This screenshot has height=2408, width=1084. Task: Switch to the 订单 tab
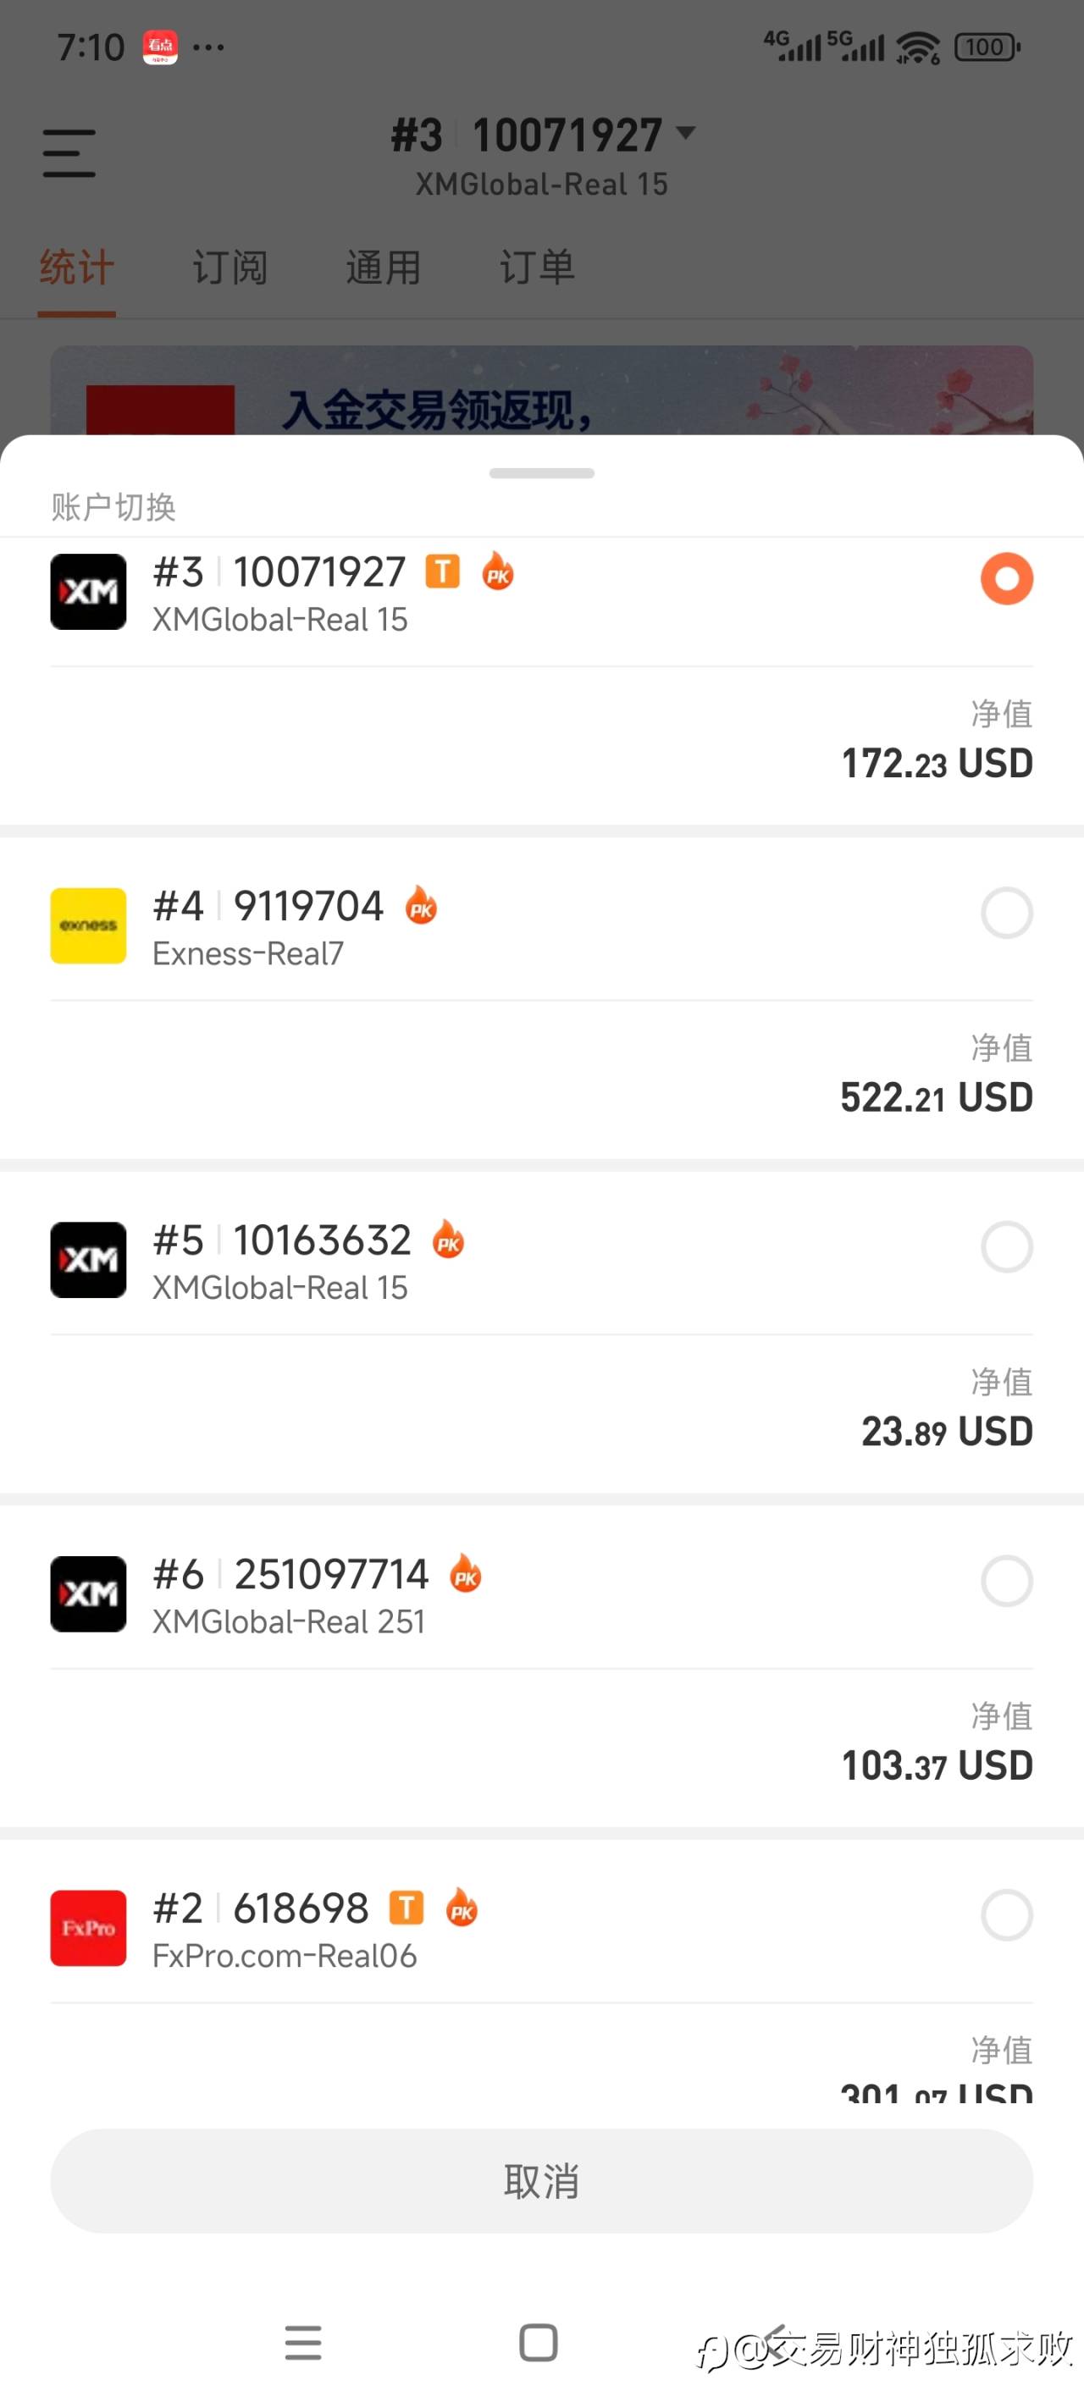click(x=537, y=268)
